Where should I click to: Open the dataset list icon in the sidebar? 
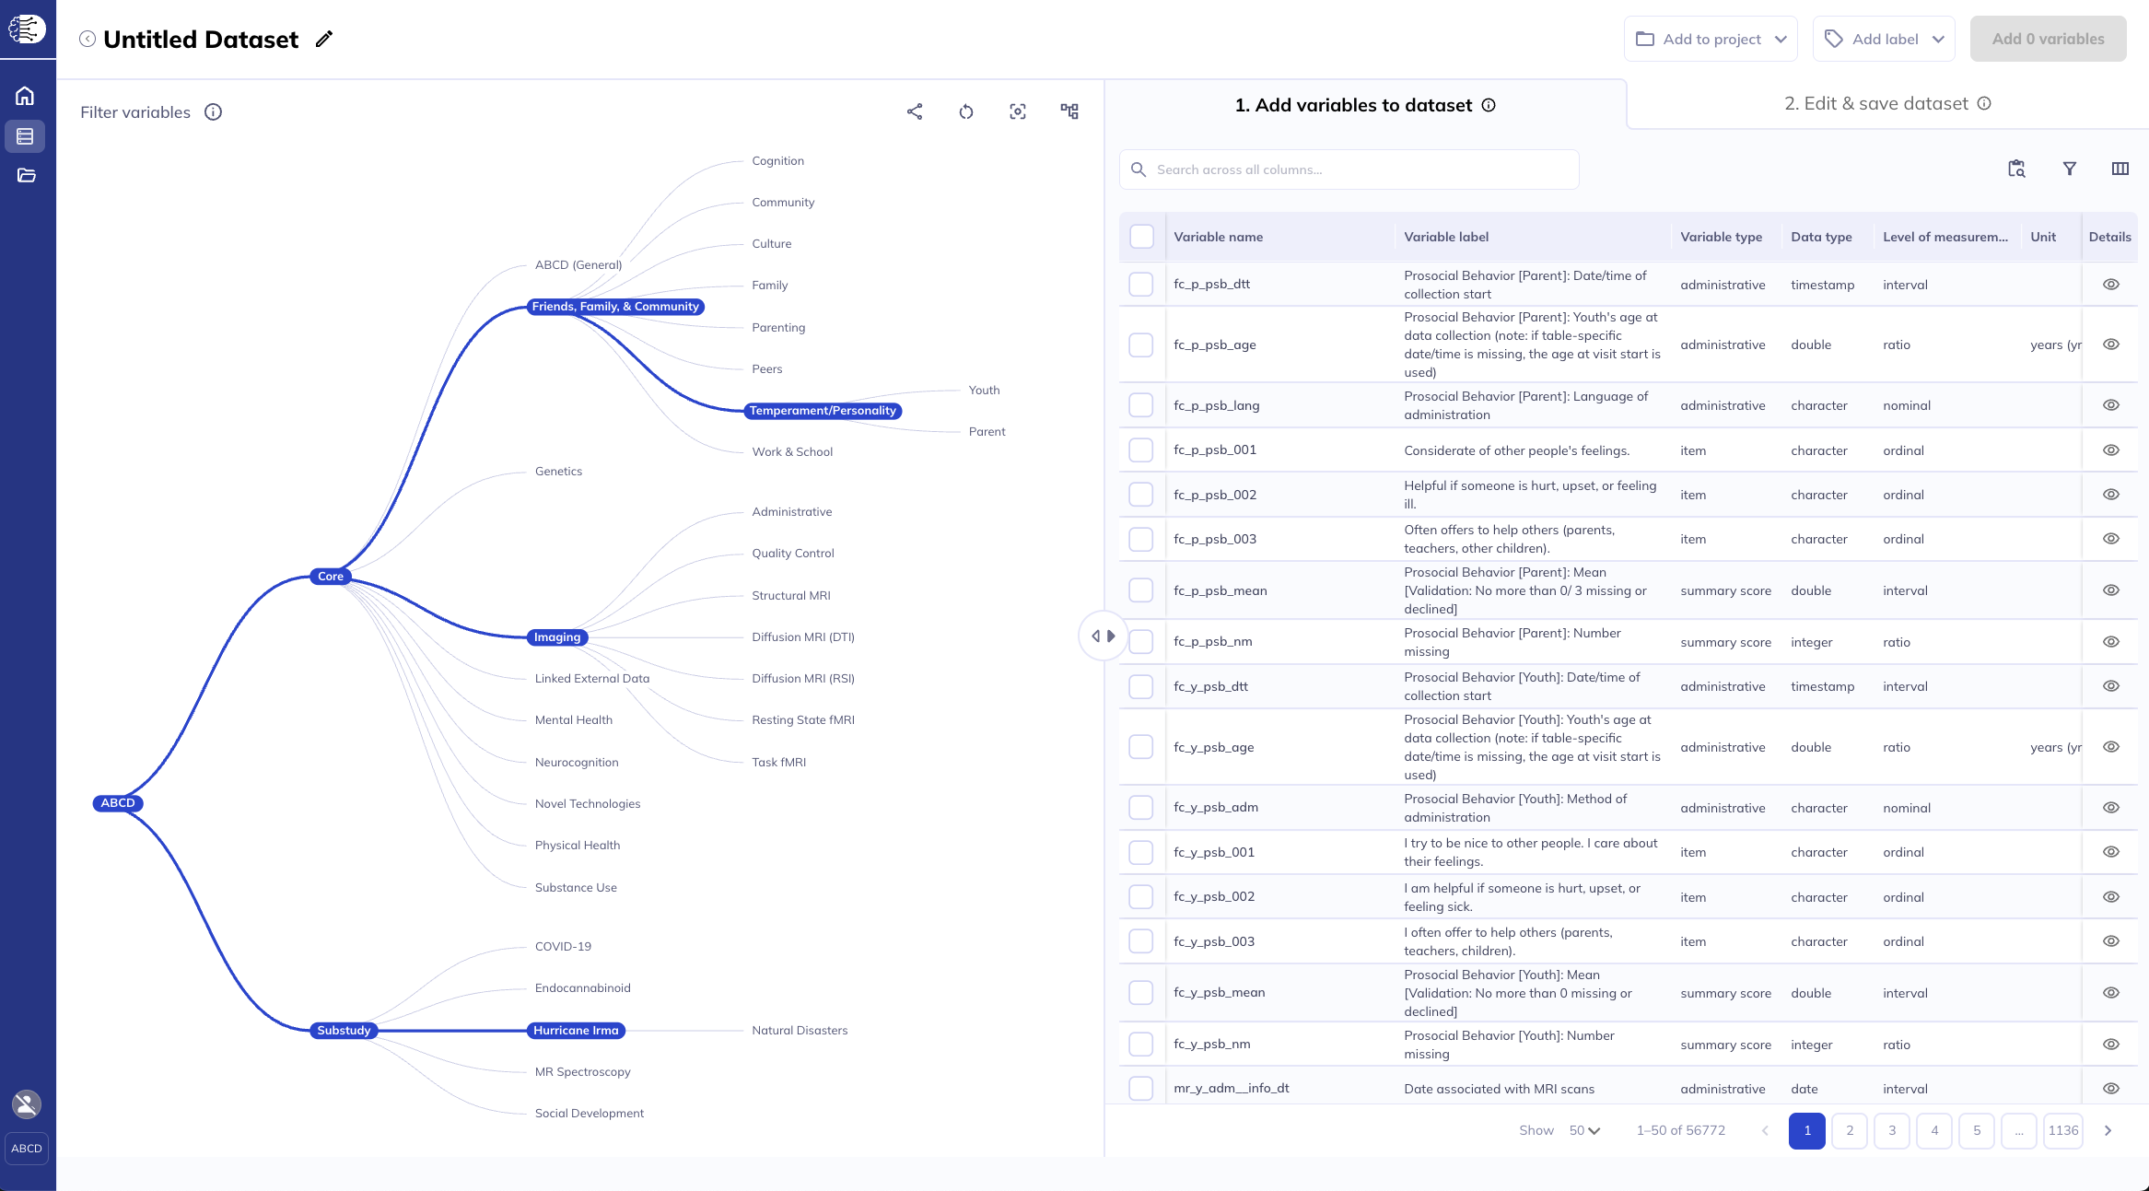coord(26,136)
